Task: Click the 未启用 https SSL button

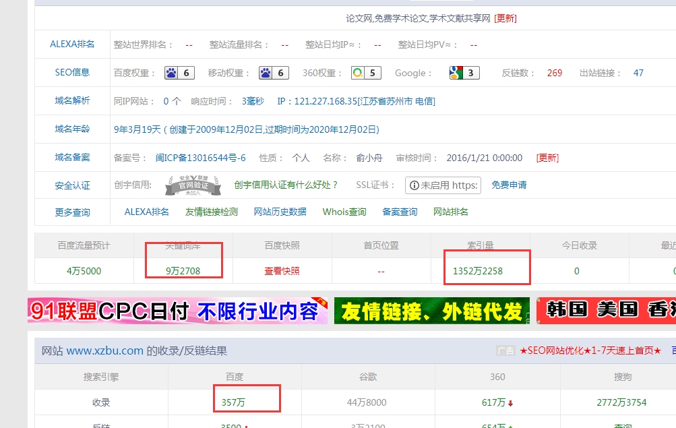Action: tap(443, 185)
